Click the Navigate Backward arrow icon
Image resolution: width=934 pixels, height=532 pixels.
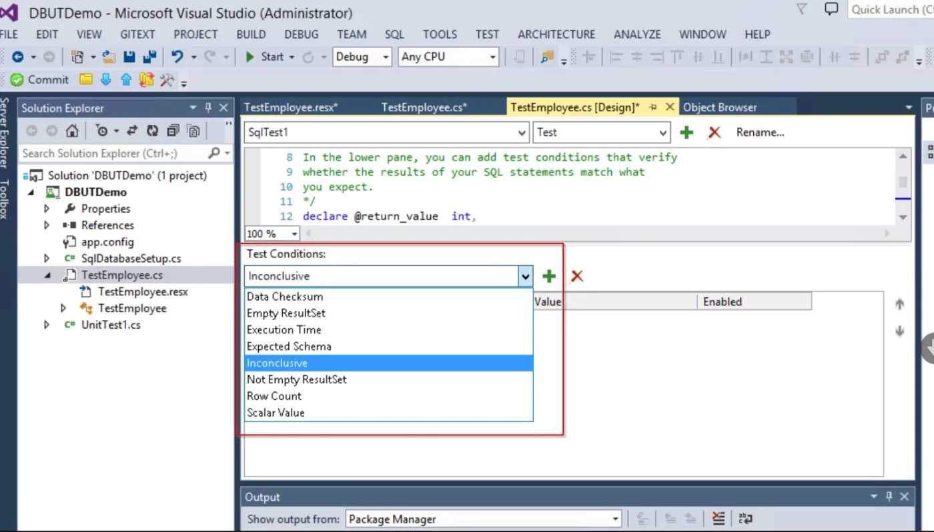tap(18, 57)
